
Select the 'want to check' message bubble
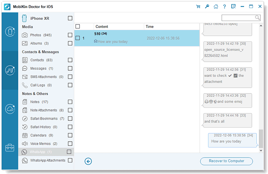(x=227, y=77)
